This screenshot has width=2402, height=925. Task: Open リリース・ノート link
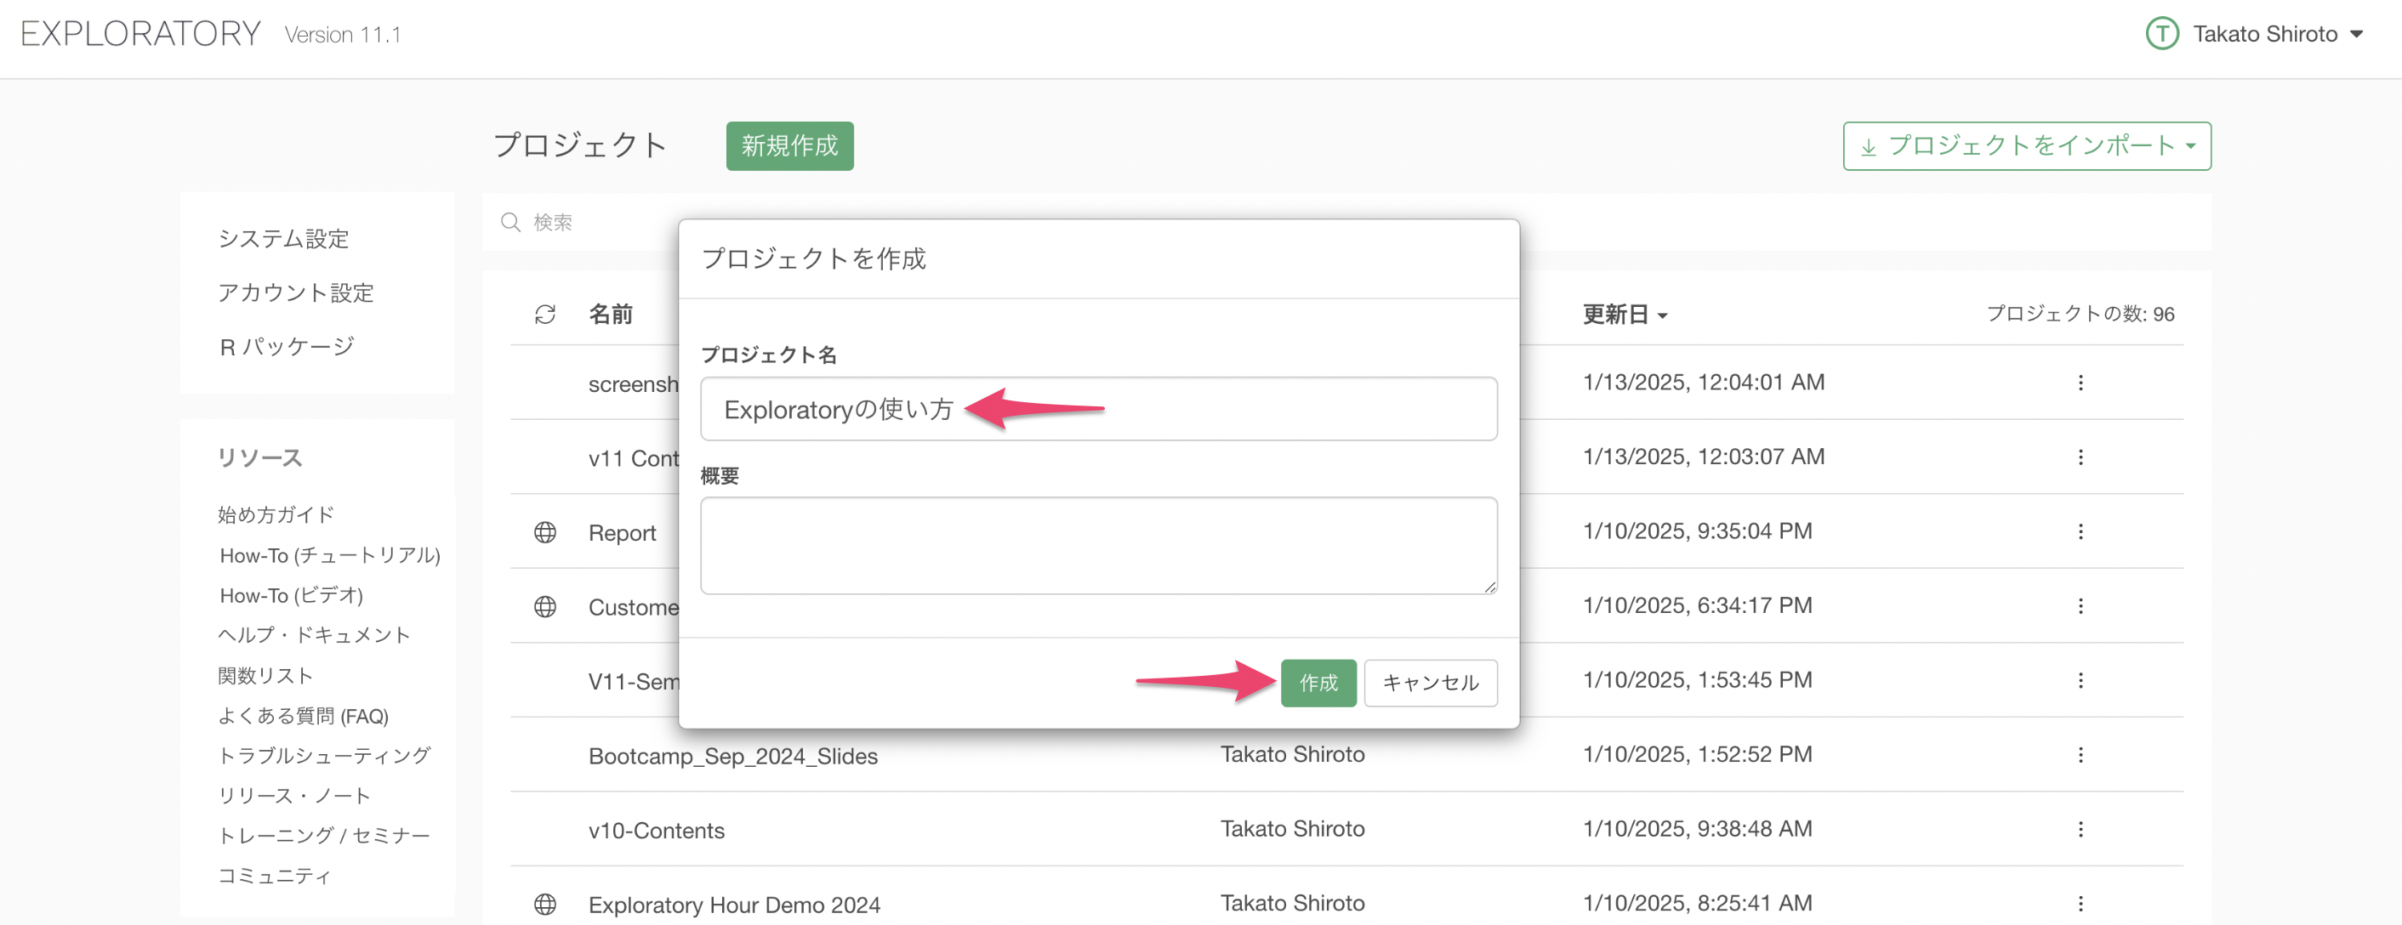point(294,796)
